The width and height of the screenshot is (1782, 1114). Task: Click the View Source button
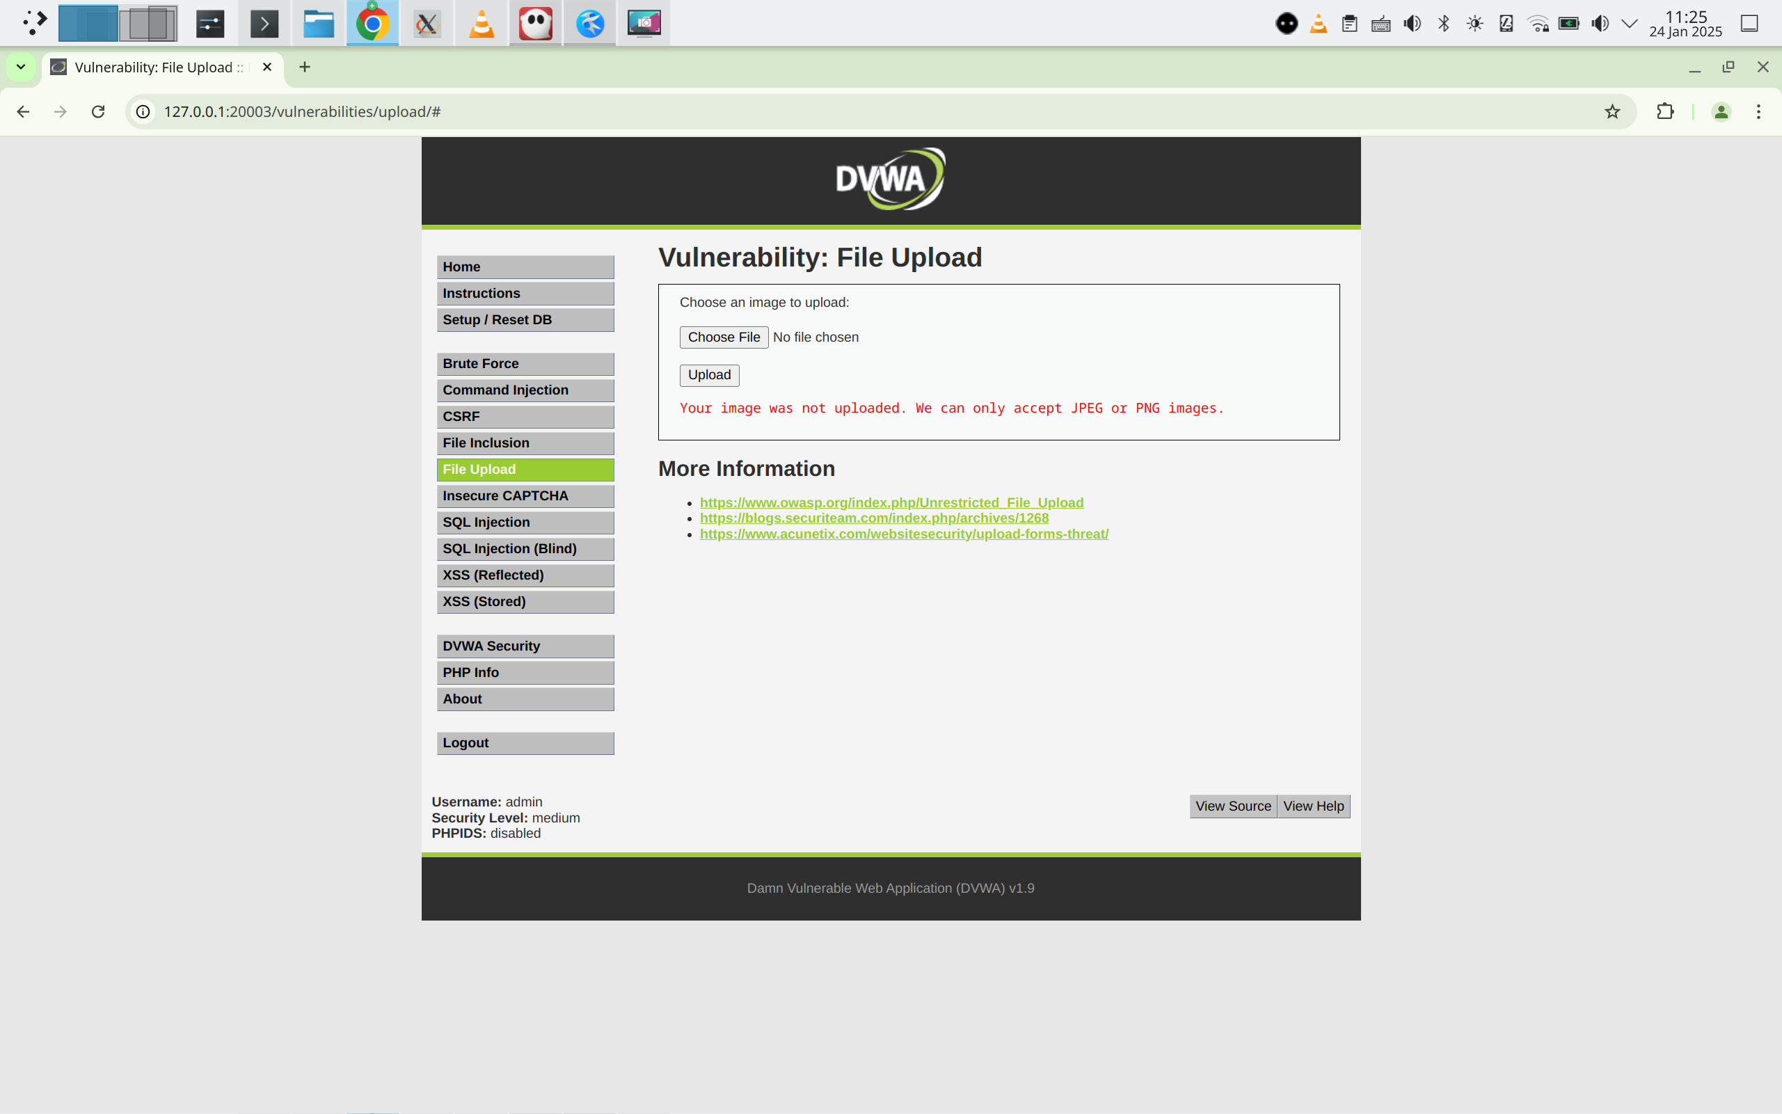[x=1232, y=806]
